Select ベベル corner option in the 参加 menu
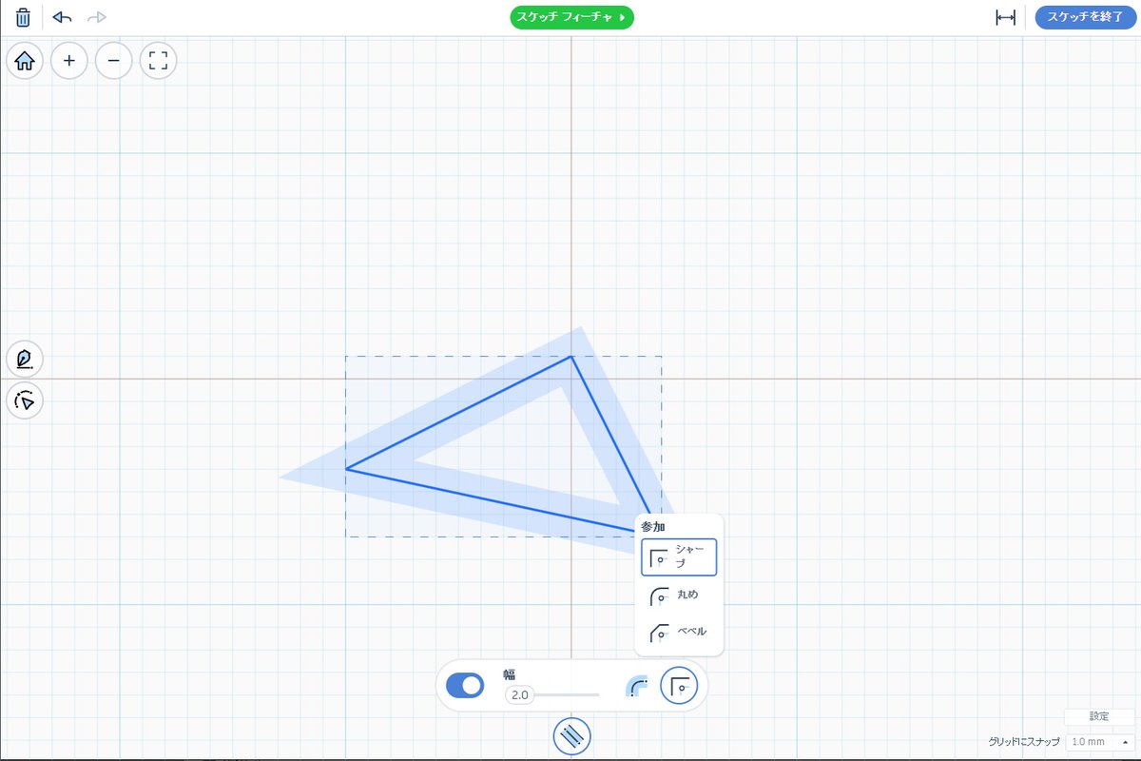This screenshot has width=1141, height=761. pos(677,634)
